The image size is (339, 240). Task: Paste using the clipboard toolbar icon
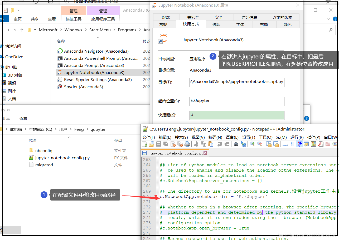pyautogui.click(x=211, y=144)
